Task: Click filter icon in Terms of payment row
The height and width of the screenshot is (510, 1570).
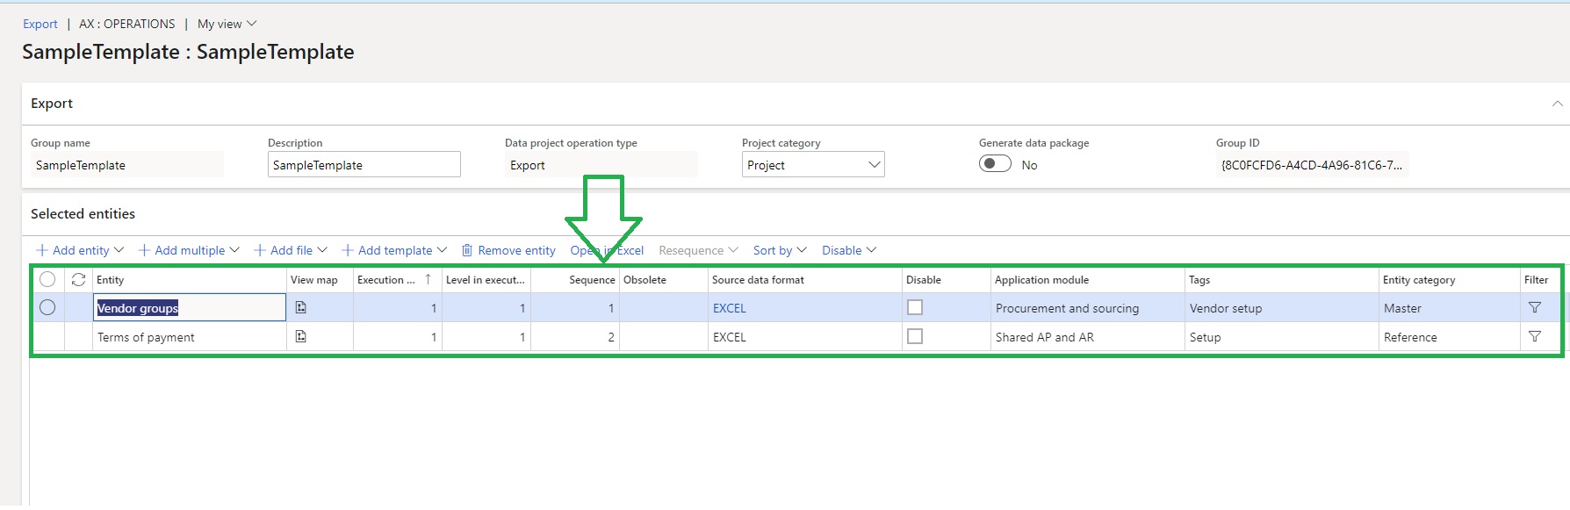Action: [x=1534, y=336]
